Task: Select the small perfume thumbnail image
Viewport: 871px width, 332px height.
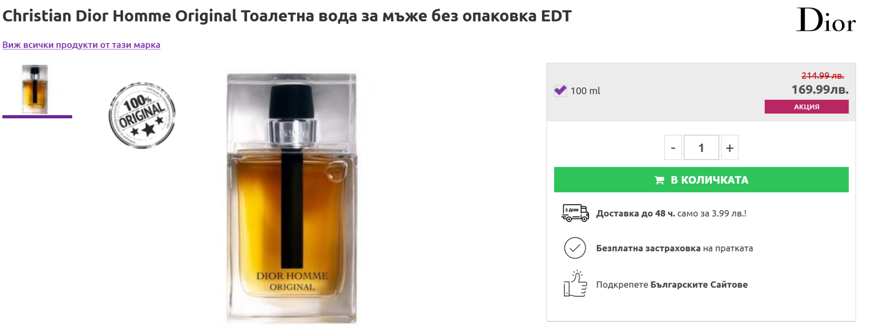Action: click(x=35, y=90)
